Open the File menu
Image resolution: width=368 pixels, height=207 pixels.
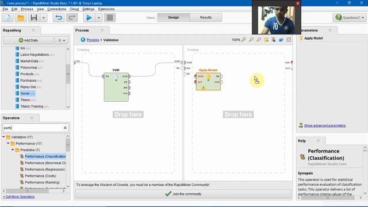click(x=5, y=9)
